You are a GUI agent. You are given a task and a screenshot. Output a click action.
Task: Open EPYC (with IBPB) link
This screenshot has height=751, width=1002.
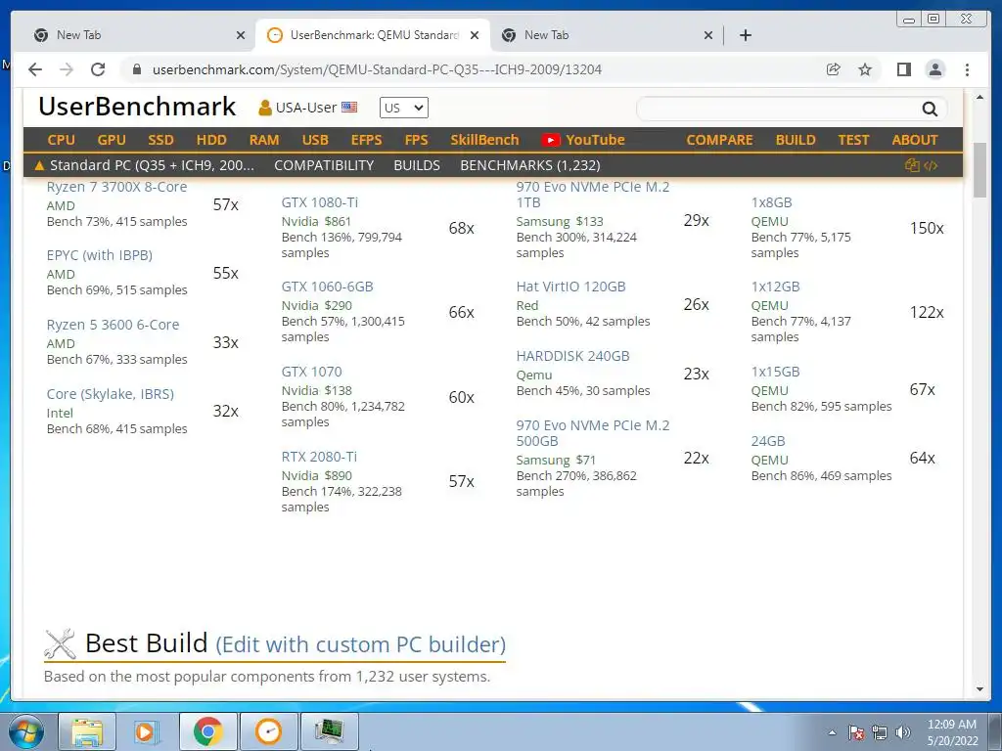(100, 255)
